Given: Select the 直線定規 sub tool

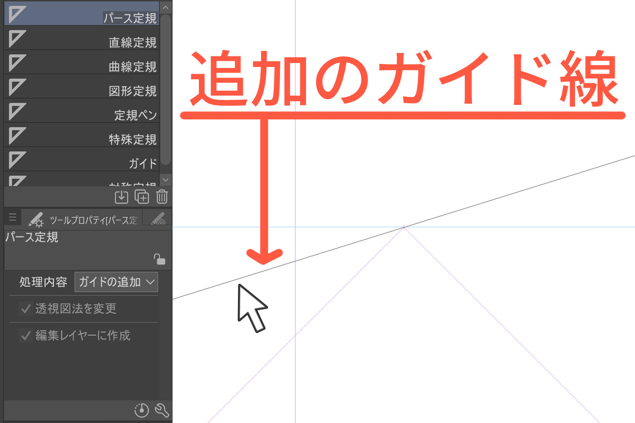Looking at the screenshot, I should pos(82,38).
